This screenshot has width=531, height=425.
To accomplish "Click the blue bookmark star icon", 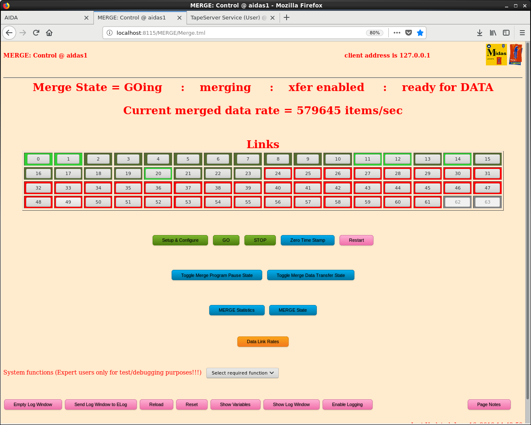I will pyautogui.click(x=420, y=33).
